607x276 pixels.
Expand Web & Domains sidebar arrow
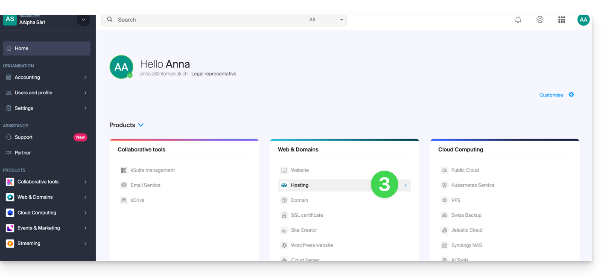[85, 197]
